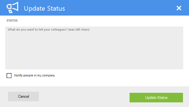Tick the empty square box beside Notify
Viewport: 189px width, 107px height.
(9, 76)
